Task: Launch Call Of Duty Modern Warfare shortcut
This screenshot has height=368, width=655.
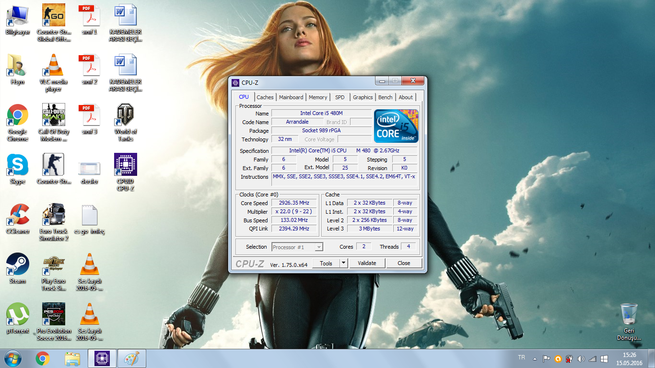Action: (54, 123)
